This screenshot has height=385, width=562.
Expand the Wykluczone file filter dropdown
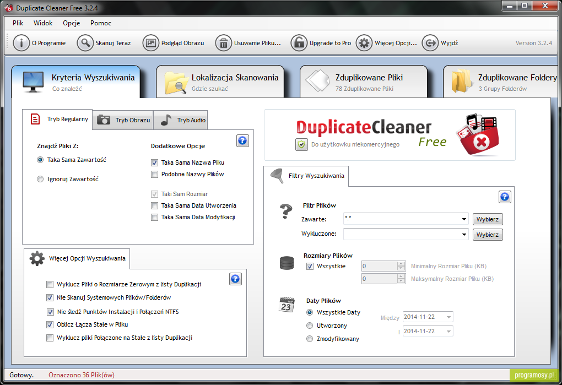[464, 235]
